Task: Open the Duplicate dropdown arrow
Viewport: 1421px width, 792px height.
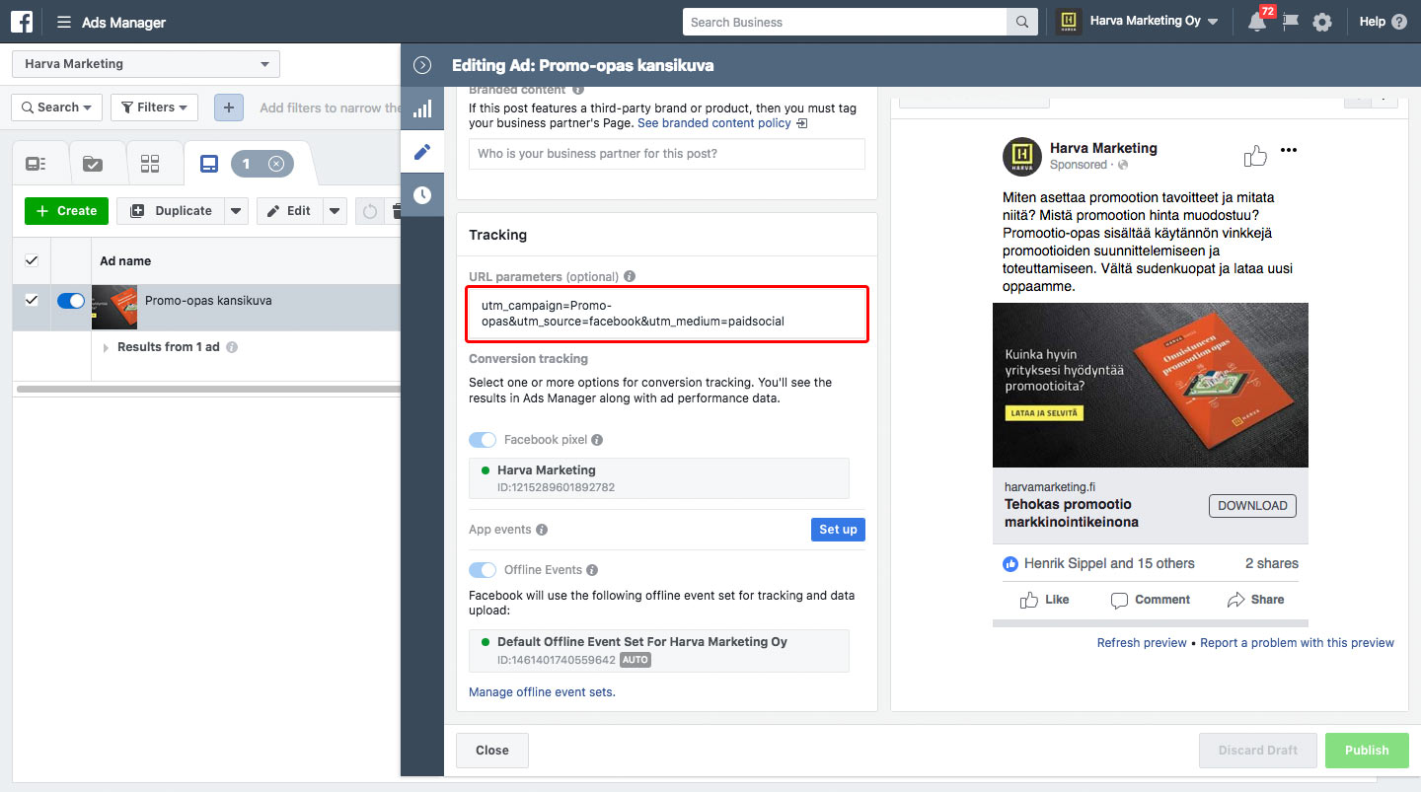Action: (x=237, y=211)
